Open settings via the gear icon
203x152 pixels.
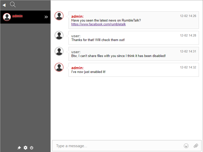(25, 148)
